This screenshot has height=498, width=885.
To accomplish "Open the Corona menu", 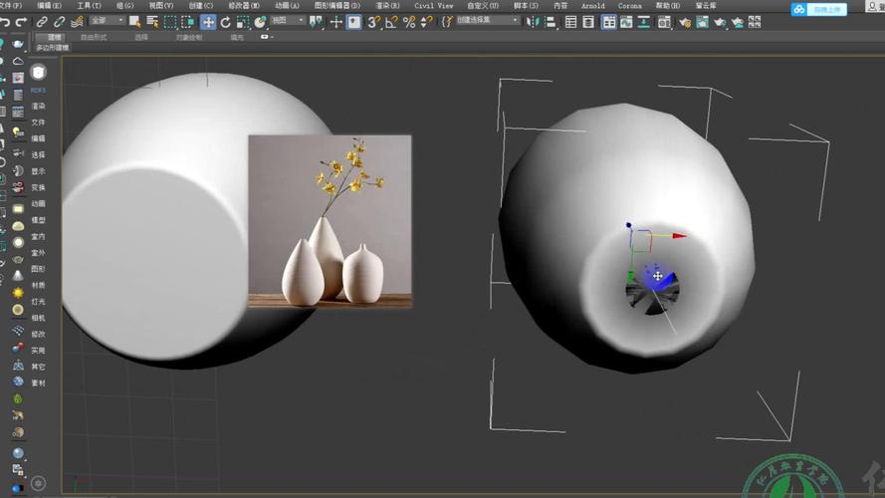I will click(x=629, y=5).
